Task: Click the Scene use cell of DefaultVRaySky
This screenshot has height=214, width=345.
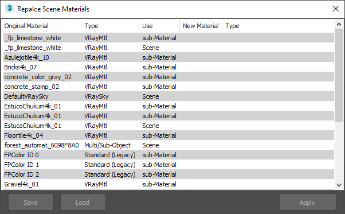Action: pos(151,96)
